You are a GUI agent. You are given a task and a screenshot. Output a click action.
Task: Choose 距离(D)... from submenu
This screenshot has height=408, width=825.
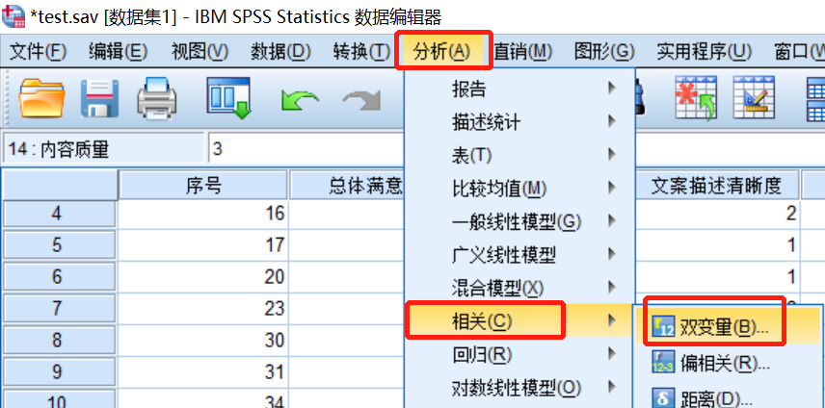729,397
